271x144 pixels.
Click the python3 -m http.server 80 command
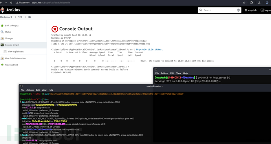214,77
